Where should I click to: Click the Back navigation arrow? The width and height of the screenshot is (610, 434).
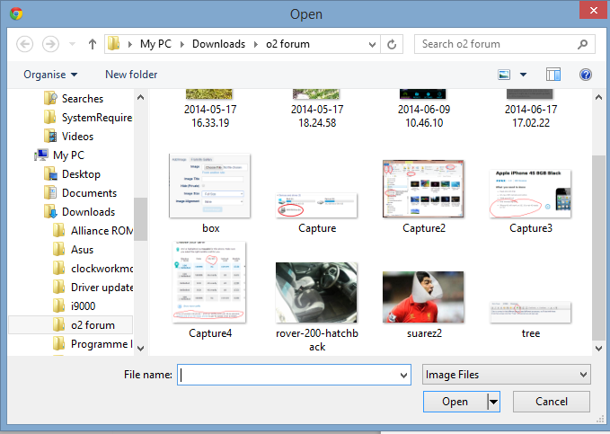tap(25, 44)
